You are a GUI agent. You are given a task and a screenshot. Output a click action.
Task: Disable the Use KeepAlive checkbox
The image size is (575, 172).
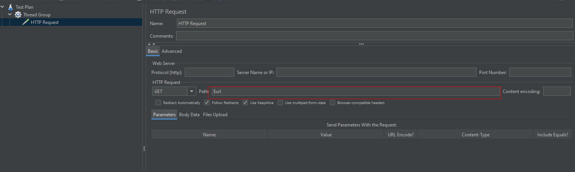tap(245, 103)
